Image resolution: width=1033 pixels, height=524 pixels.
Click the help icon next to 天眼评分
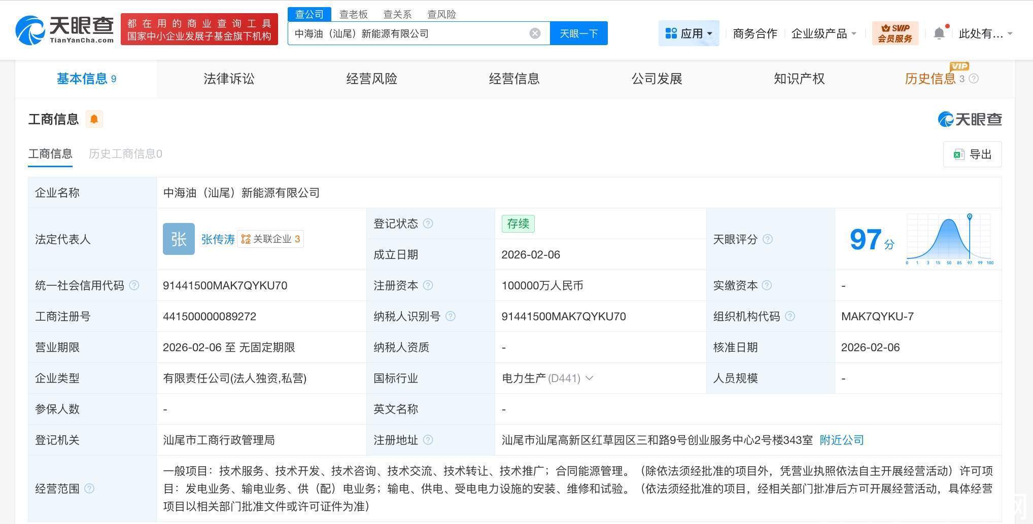point(768,239)
